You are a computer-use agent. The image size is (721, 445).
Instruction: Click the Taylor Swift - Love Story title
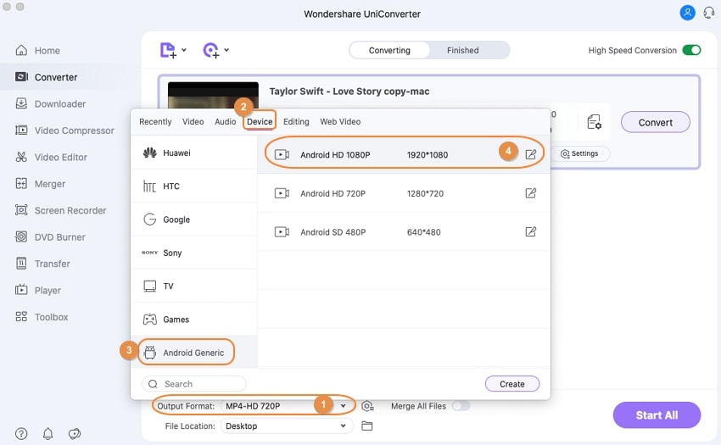[x=349, y=91]
